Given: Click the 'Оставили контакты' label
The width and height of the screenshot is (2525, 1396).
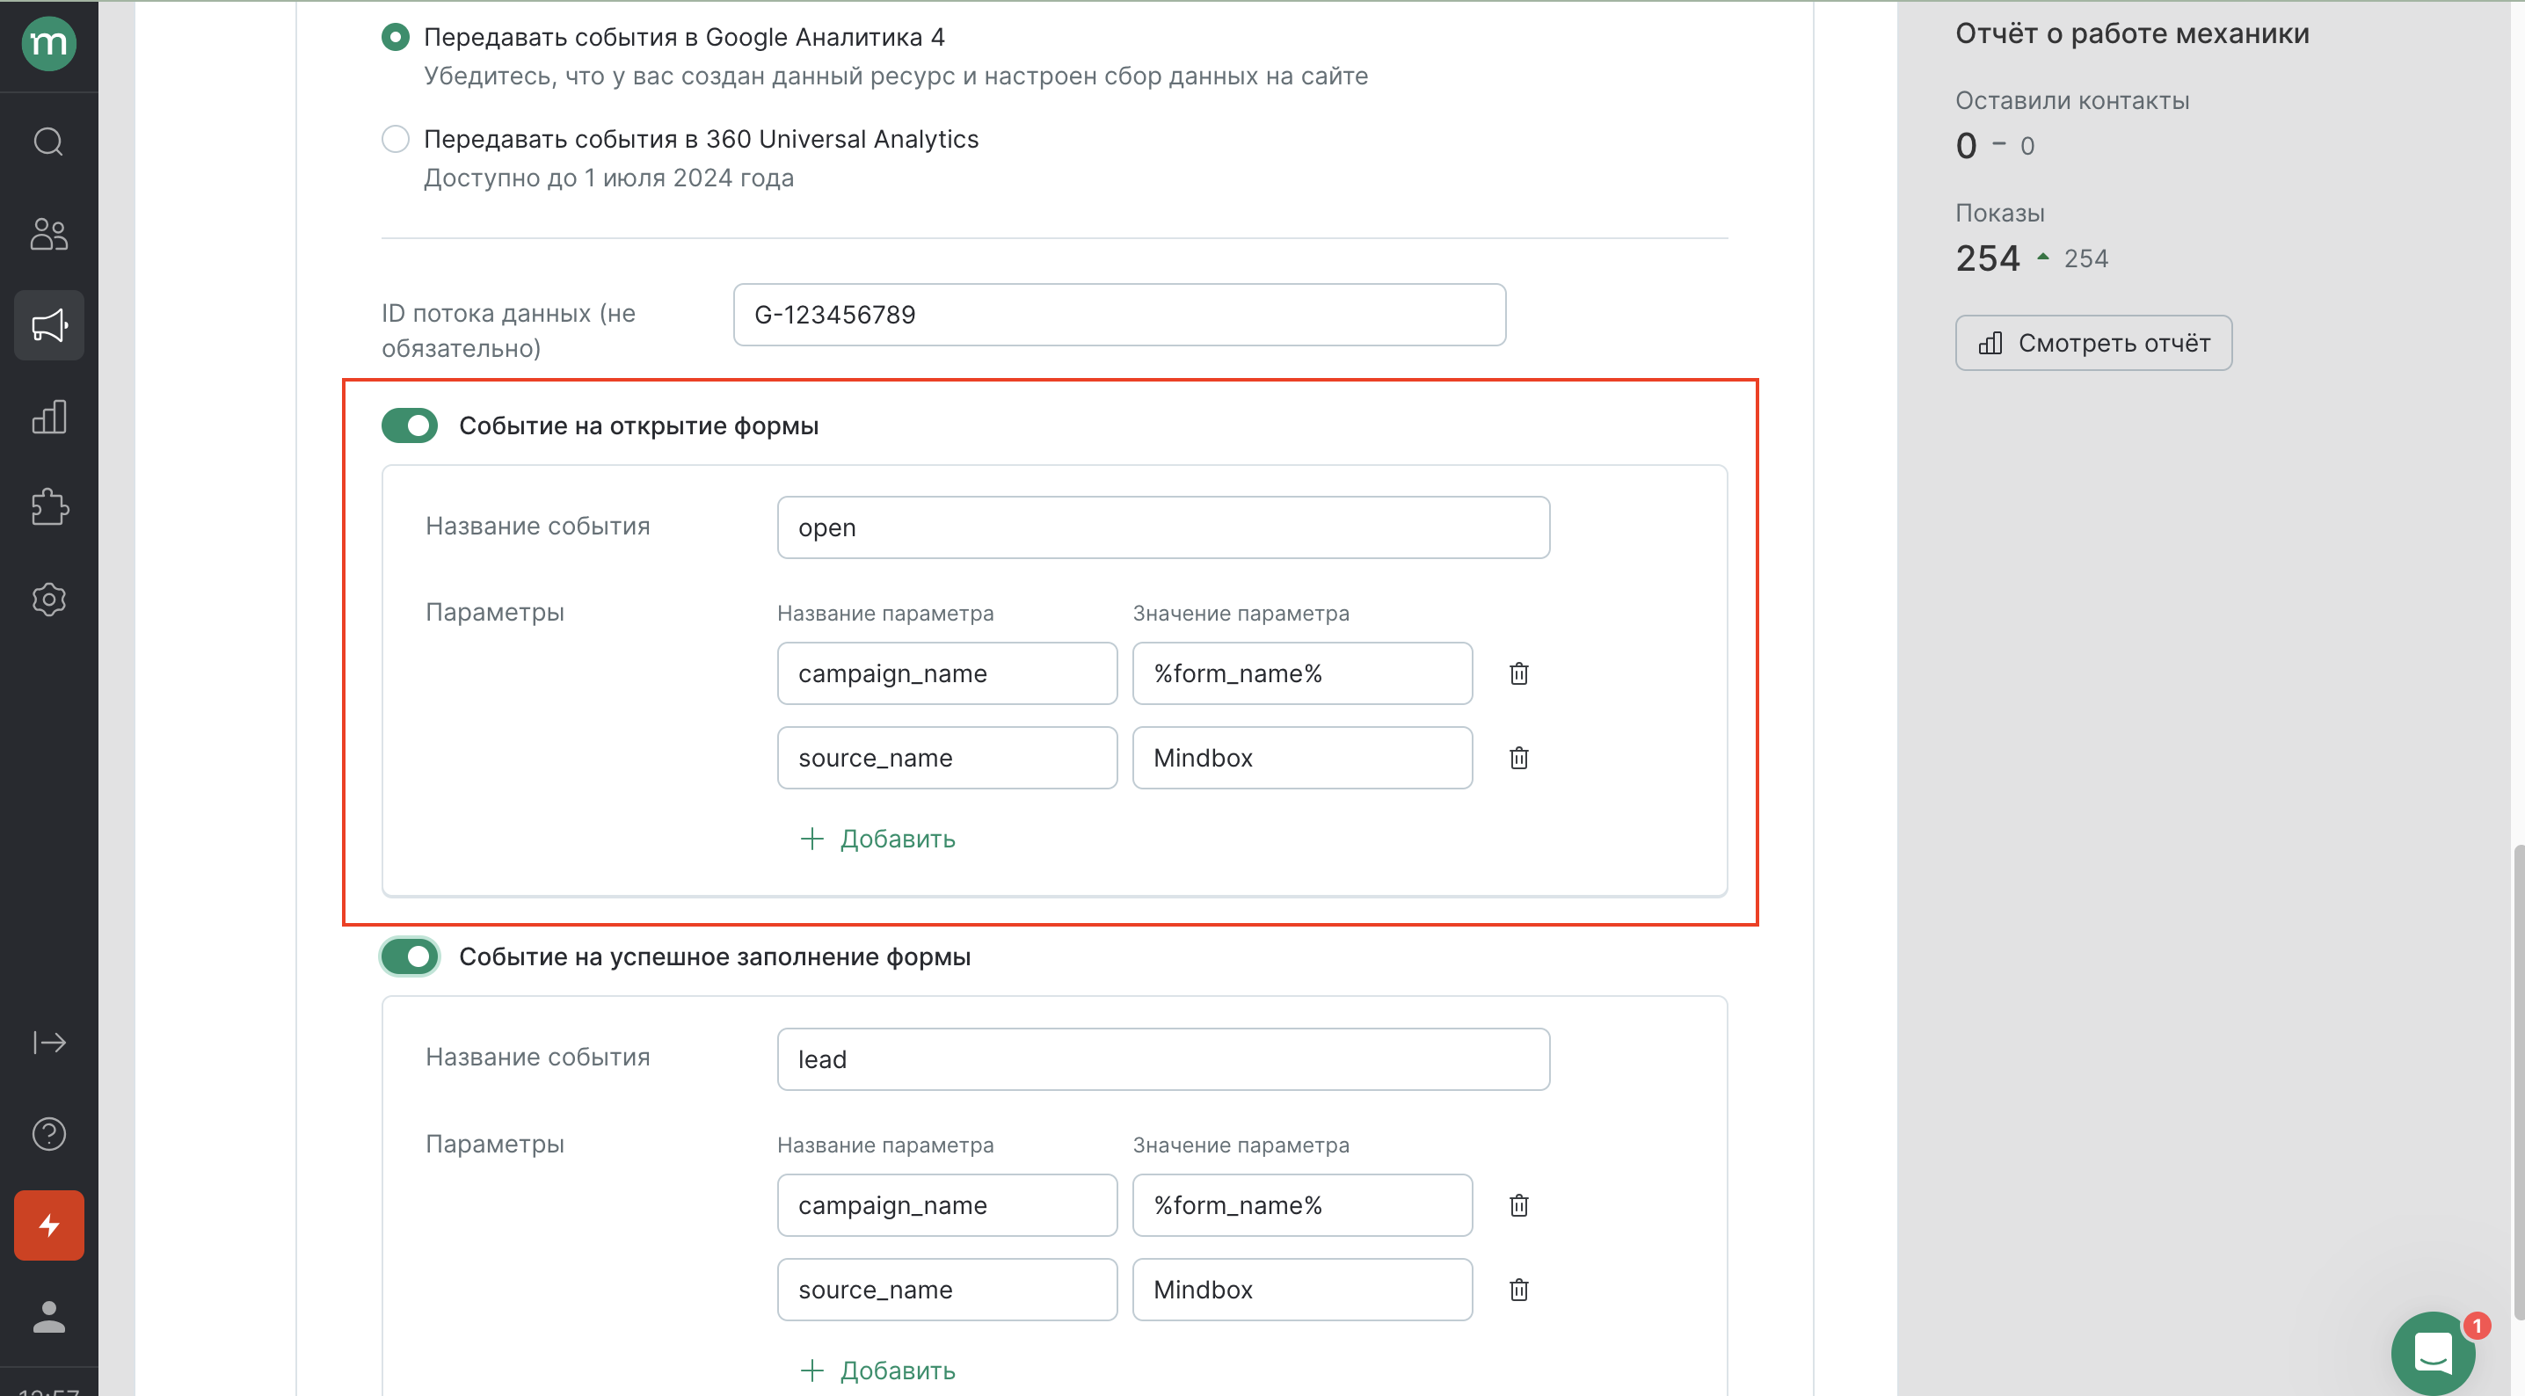Looking at the screenshot, I should pos(2072,101).
